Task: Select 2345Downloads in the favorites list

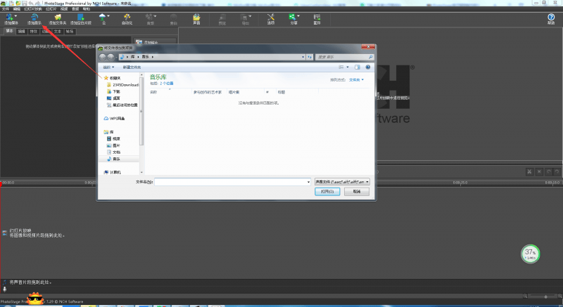Action: 126,84
